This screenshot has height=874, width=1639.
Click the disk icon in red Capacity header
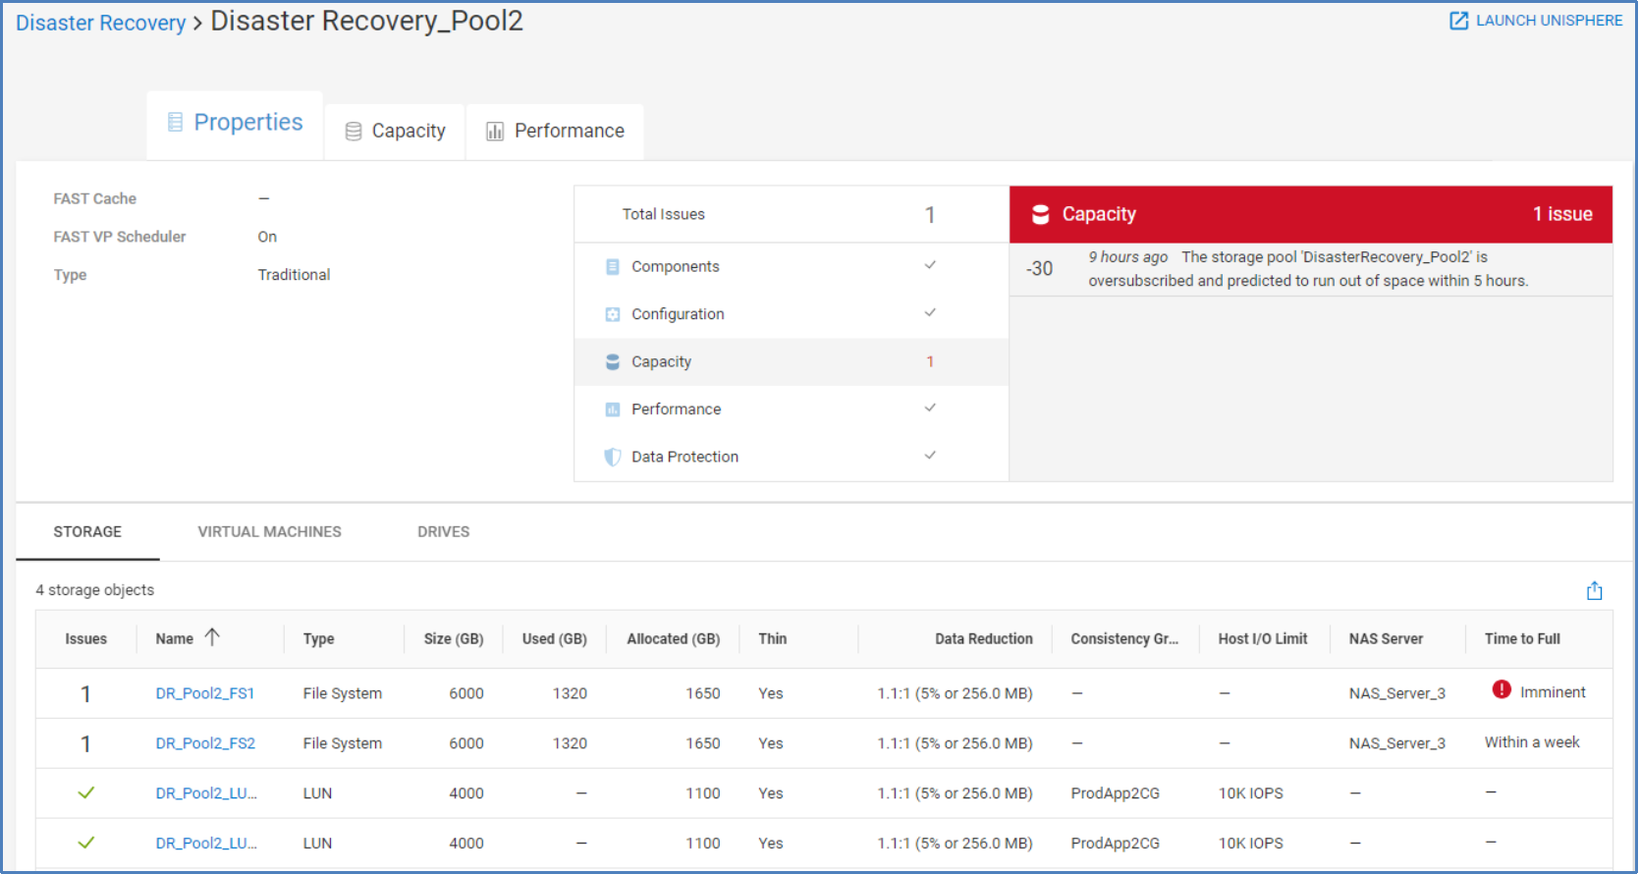point(1041,214)
